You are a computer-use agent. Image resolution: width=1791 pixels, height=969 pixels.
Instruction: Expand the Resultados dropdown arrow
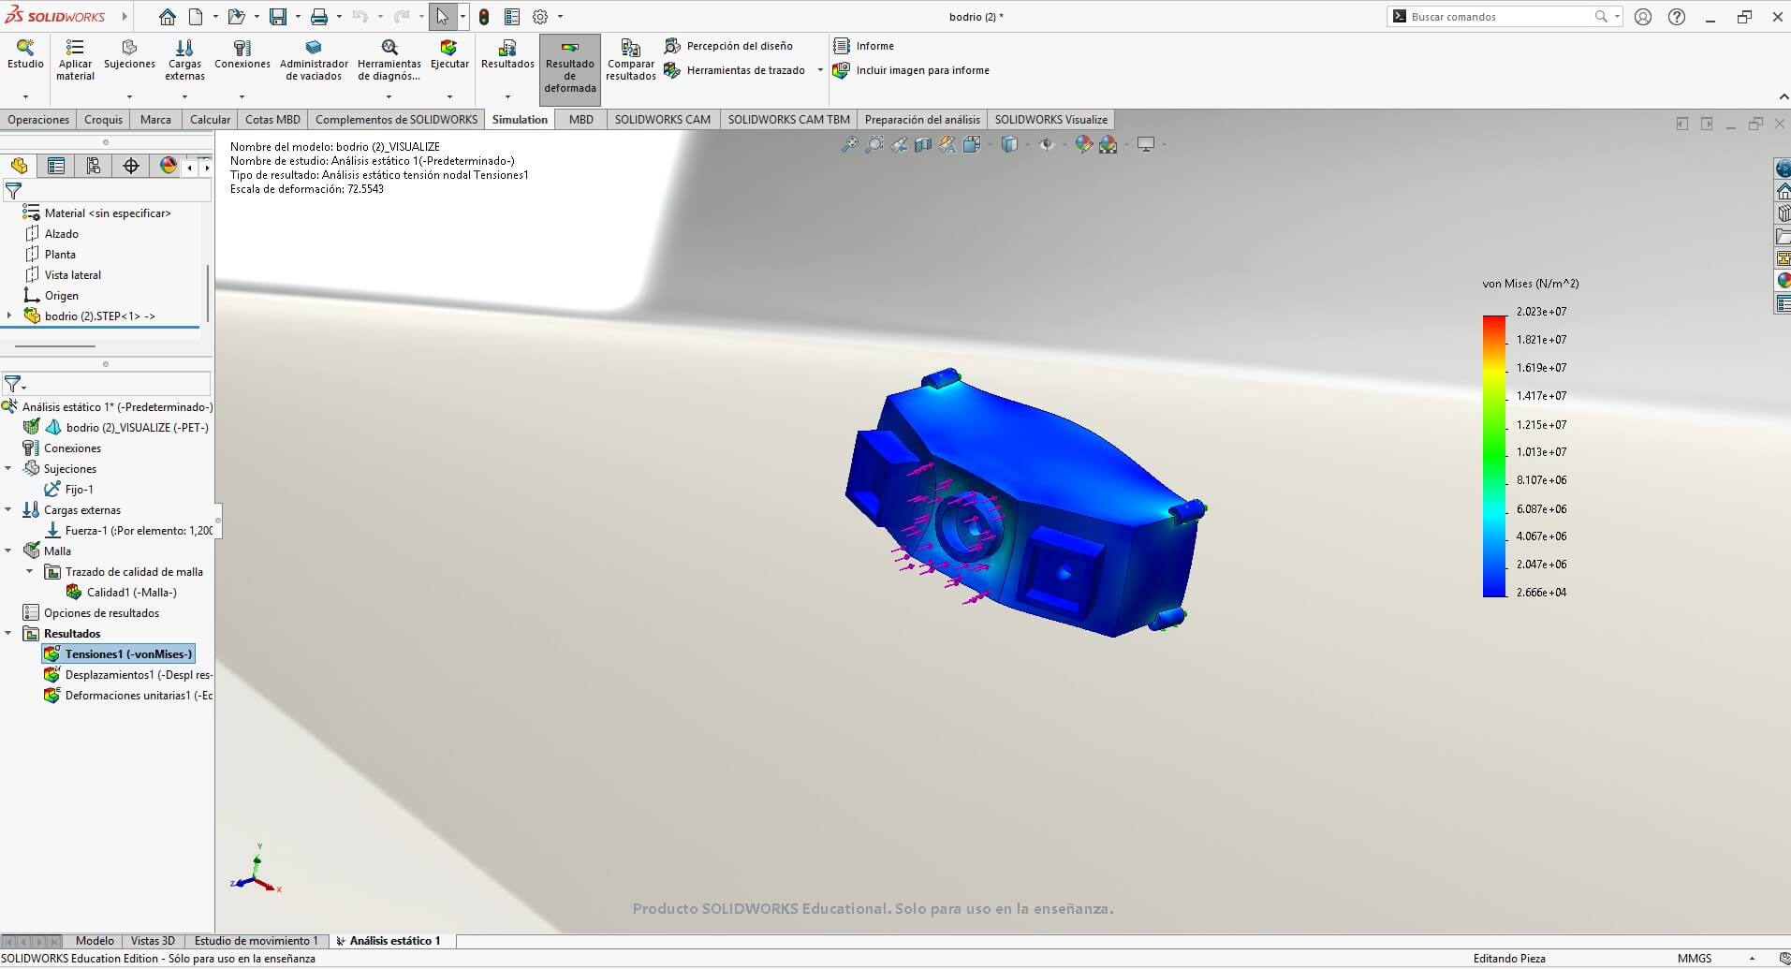(507, 96)
